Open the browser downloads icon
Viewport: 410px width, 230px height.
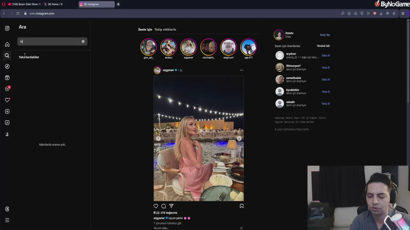(381, 13)
